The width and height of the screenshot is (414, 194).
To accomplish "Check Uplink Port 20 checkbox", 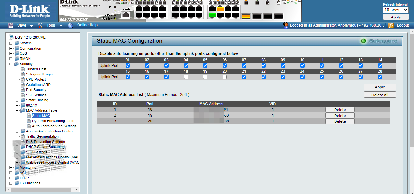I will point(225,77).
